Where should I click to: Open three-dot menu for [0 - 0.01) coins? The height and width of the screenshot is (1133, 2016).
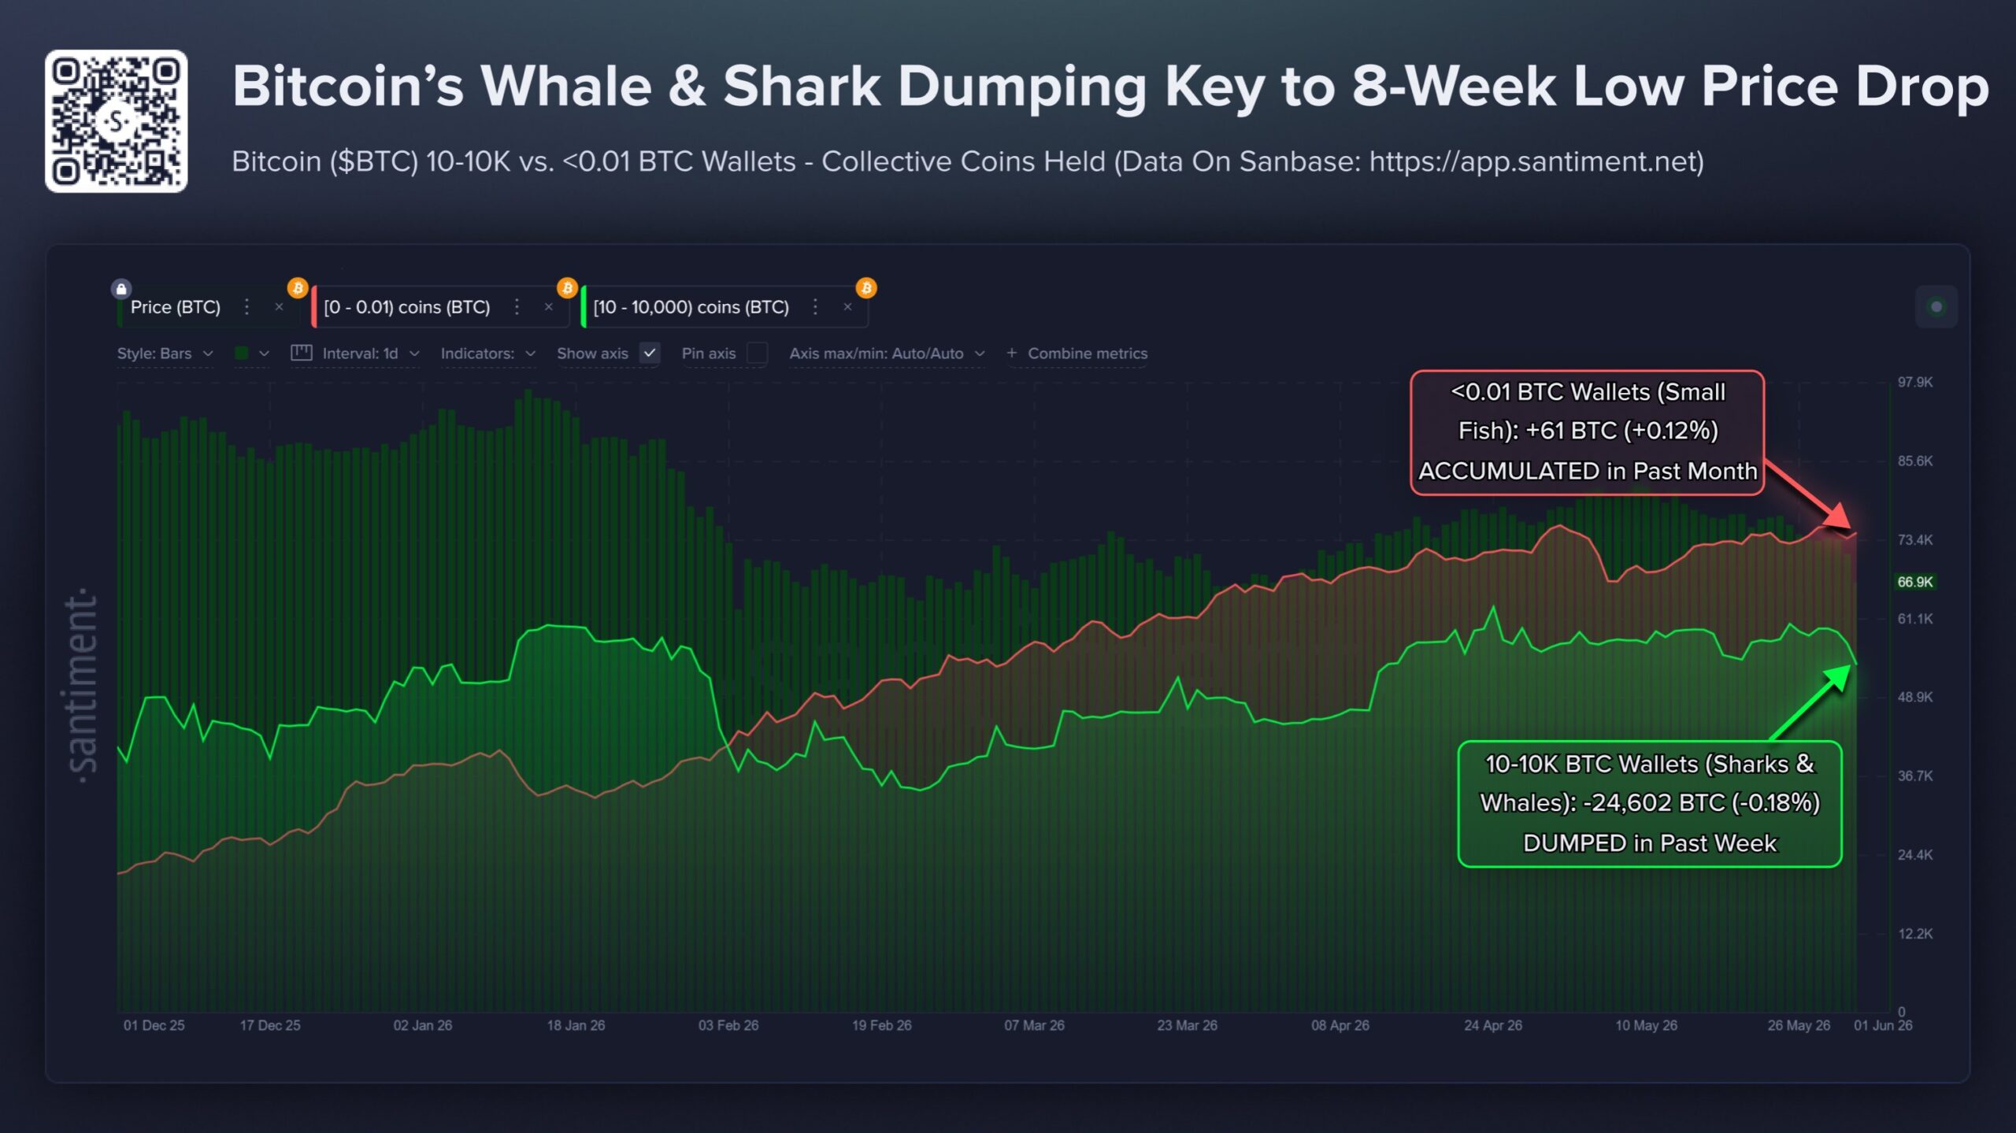point(517,307)
